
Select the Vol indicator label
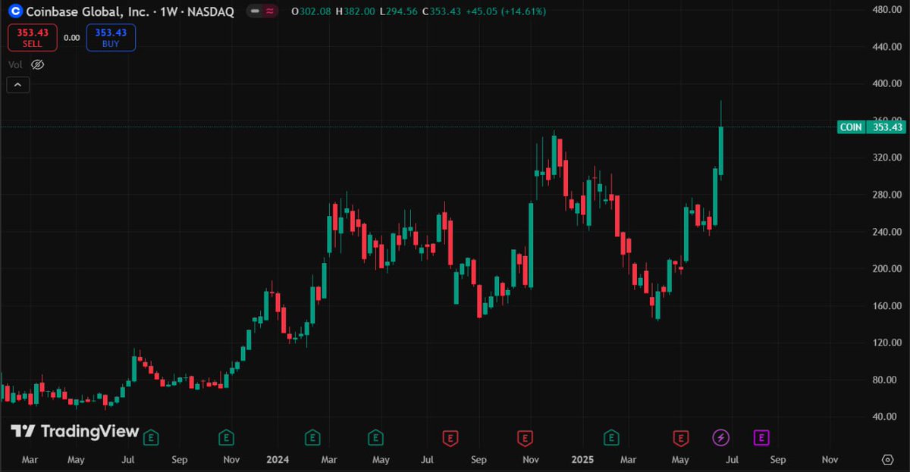tap(15, 65)
